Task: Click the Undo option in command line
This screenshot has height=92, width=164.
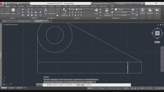Action: pos(83,85)
